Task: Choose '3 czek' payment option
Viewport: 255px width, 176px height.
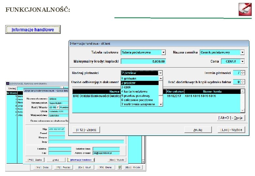Action: (x=140, y=87)
